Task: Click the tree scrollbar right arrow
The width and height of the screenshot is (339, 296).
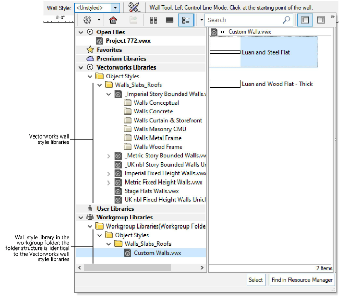Action: pos(202,268)
